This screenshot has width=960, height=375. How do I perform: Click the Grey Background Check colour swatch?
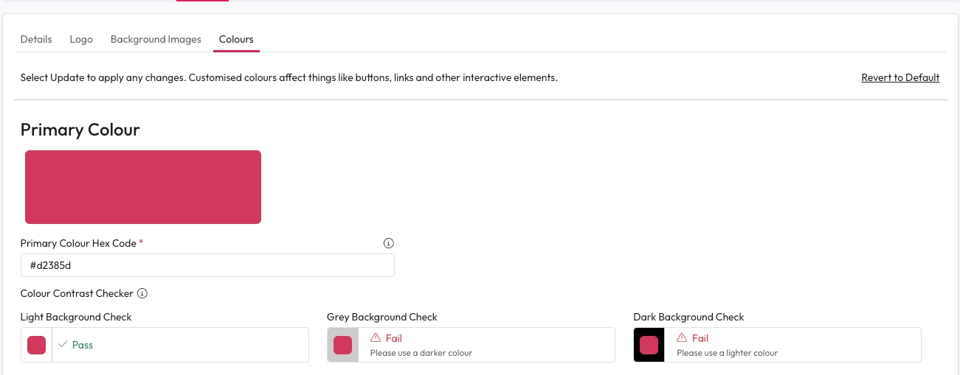342,345
